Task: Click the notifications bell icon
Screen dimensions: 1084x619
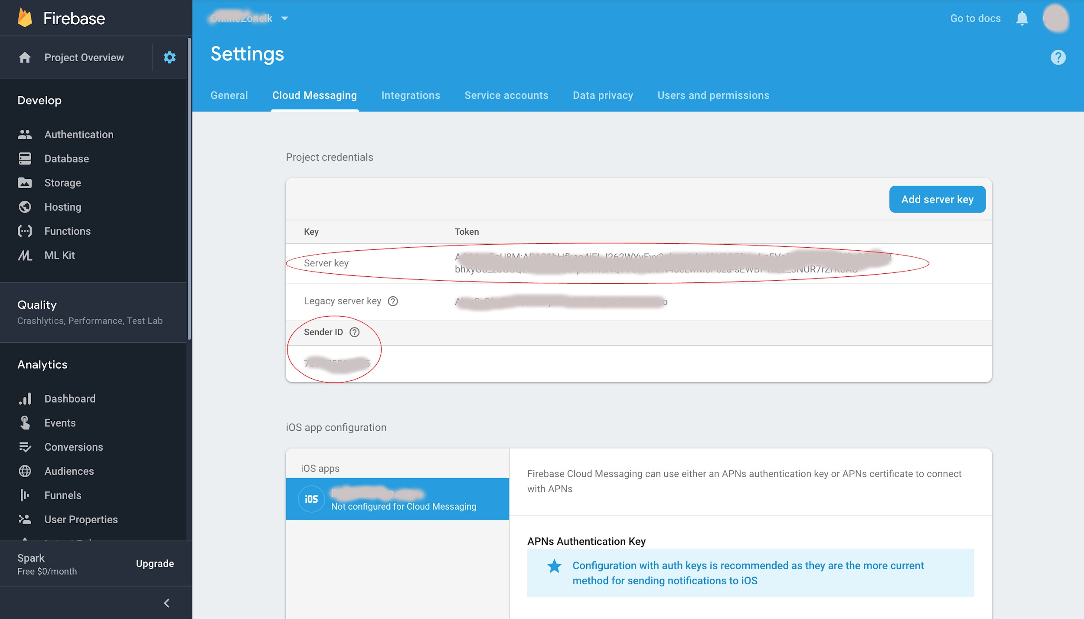Action: click(1022, 18)
